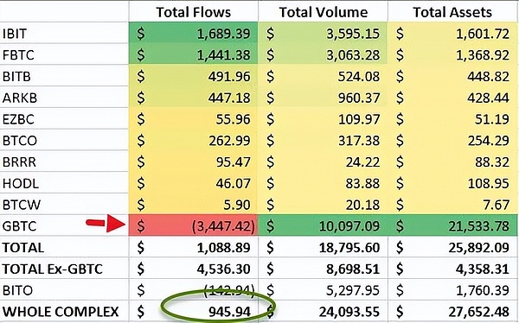519x323 pixels.
Task: Select BTCO volume value 317.38
Action: click(359, 141)
